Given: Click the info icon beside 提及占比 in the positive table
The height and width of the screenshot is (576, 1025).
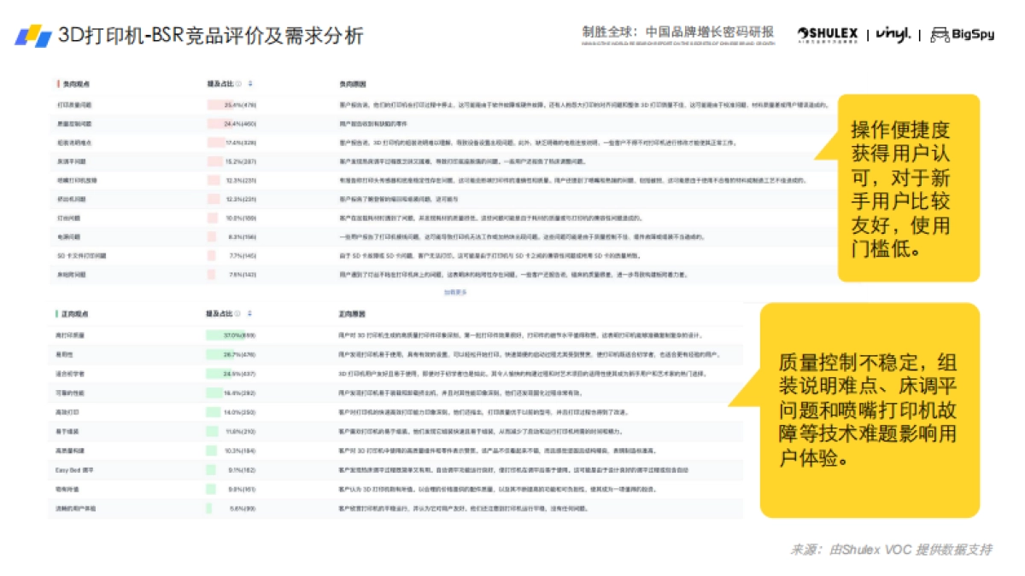Looking at the screenshot, I should click(238, 312).
